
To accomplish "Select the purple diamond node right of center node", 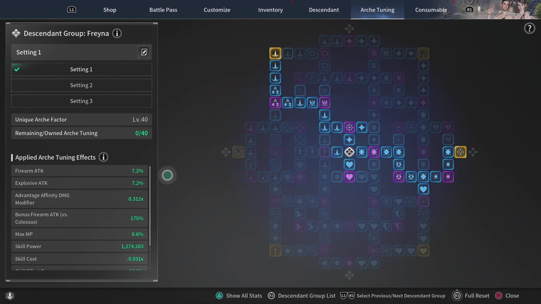I will (374, 152).
